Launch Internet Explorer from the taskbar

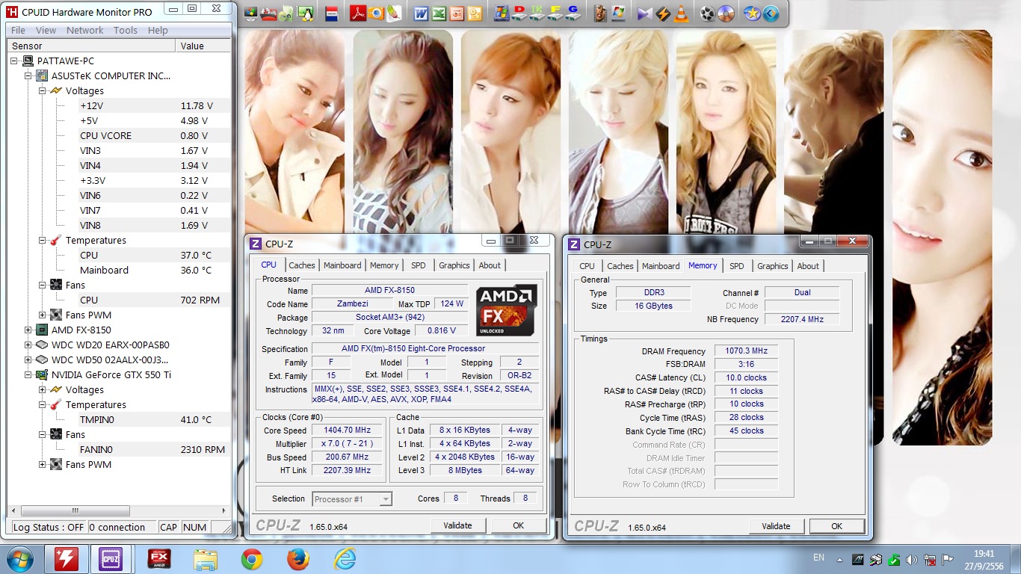point(345,559)
